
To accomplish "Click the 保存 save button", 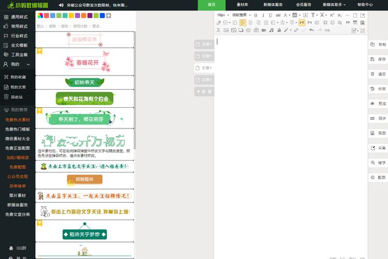I will click(378, 59).
